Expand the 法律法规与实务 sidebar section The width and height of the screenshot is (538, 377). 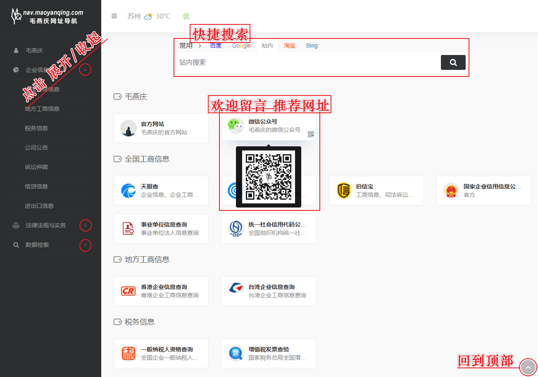click(85, 225)
